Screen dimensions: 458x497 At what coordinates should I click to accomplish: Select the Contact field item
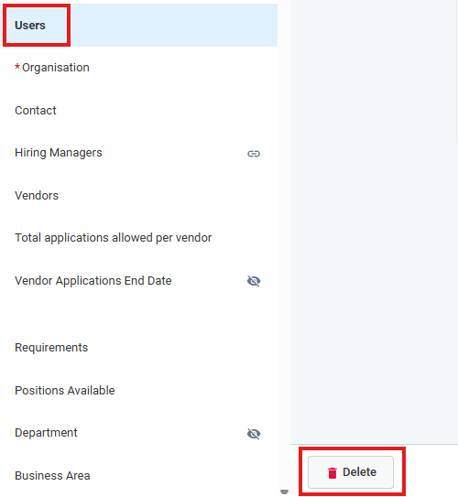point(140,111)
